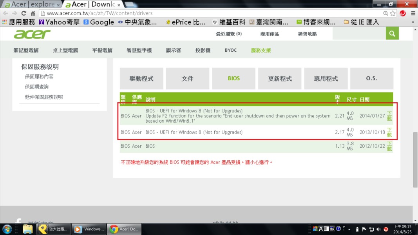Open the 從 IE 匯入 bookmarks folder
Screen dimensions: 418x235
(x=361, y=22)
